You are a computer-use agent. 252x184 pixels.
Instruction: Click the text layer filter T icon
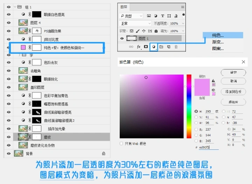point(162,16)
